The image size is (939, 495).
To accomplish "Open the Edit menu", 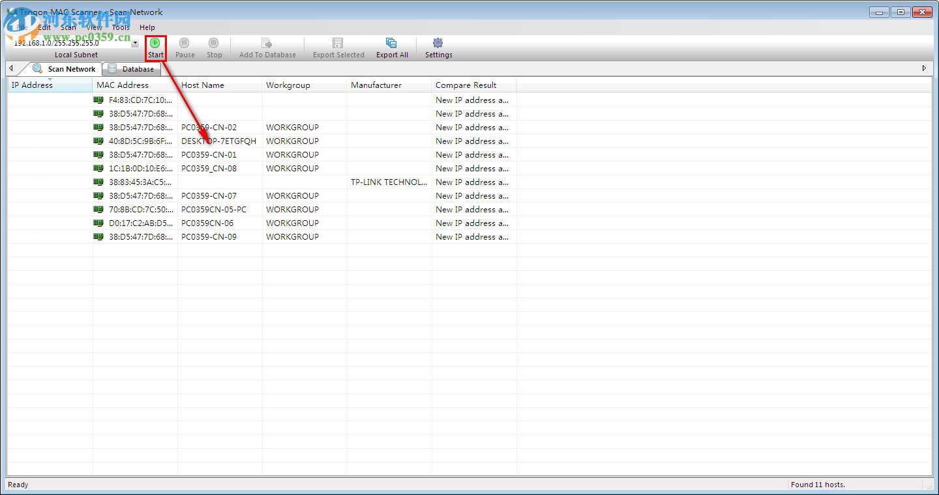I will (x=44, y=27).
